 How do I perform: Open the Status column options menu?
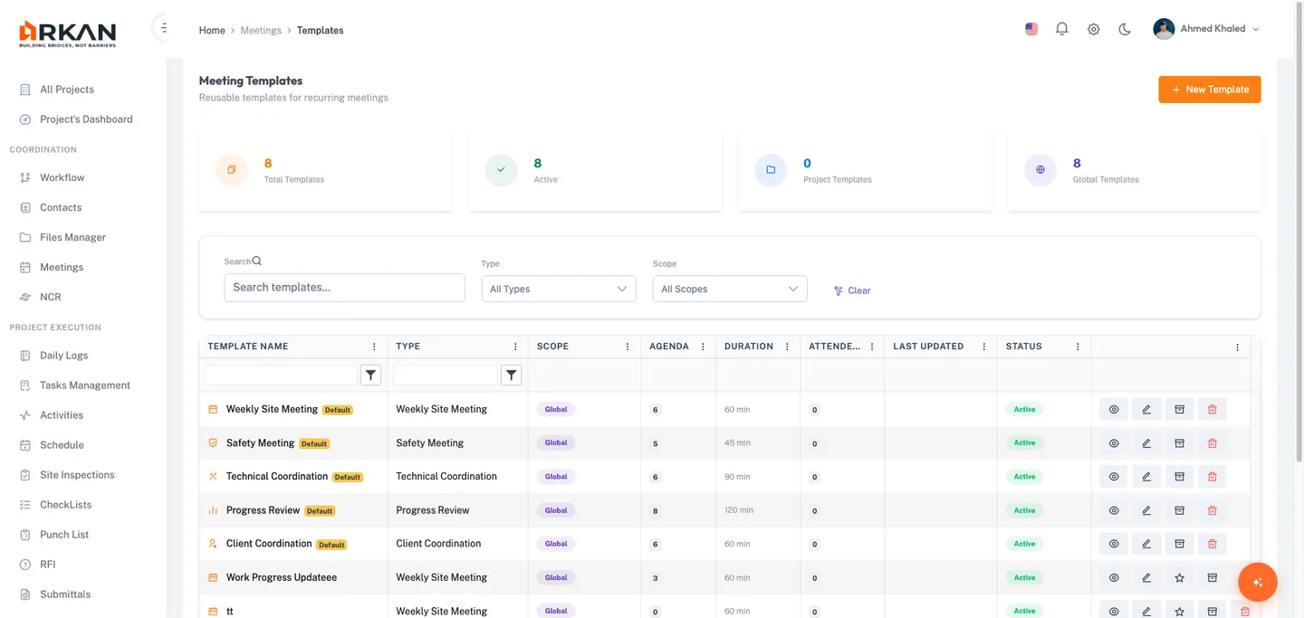point(1078,347)
